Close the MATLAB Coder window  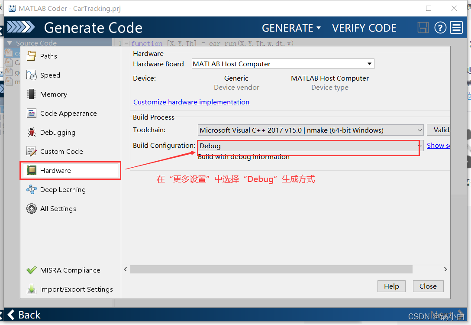454,8
